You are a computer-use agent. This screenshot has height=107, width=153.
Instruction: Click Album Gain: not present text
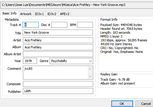pos(118,83)
